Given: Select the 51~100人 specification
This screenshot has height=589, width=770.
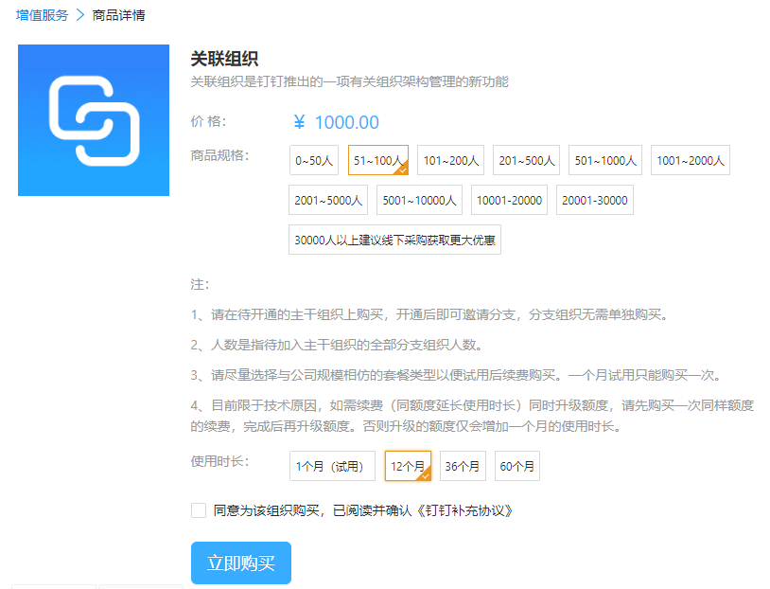Looking at the screenshot, I should click(x=378, y=160).
